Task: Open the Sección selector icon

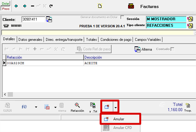Action: tap(190, 19)
